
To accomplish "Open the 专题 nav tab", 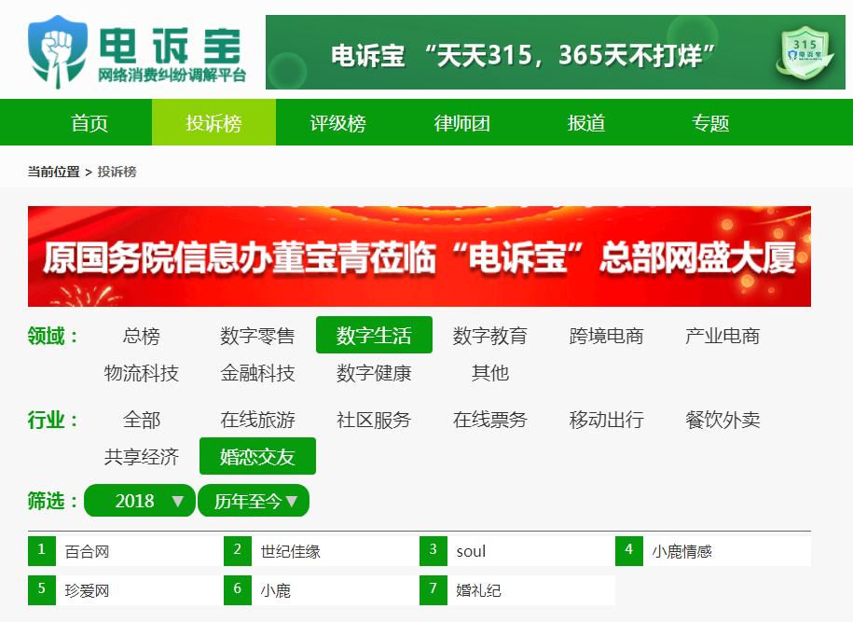I will click(x=710, y=122).
